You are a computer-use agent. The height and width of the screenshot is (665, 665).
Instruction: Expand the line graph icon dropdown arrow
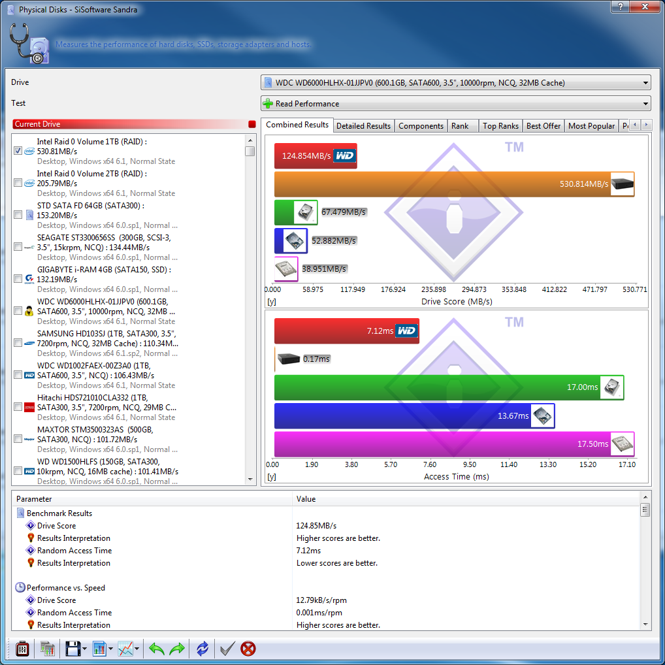click(137, 649)
